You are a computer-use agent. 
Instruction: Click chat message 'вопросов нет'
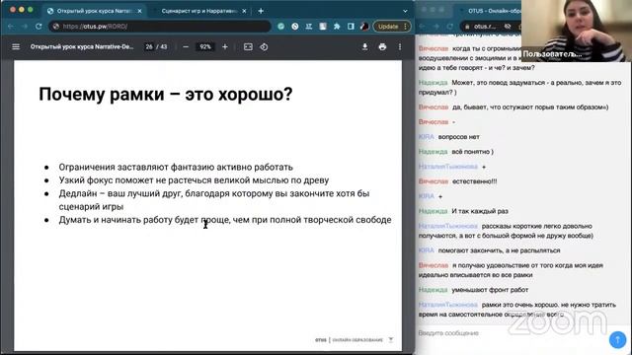458,137
